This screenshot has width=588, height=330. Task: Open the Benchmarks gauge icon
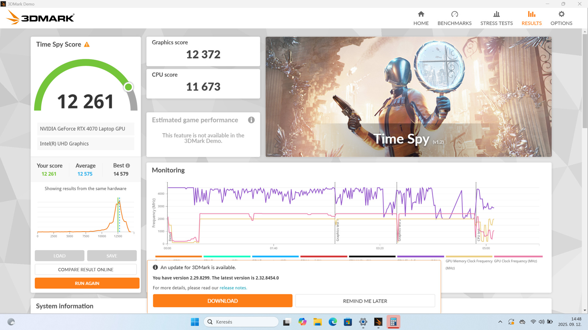(454, 14)
